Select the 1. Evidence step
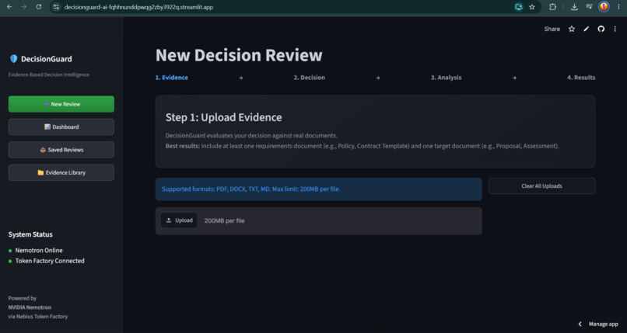This screenshot has width=627, height=333. pyautogui.click(x=172, y=78)
